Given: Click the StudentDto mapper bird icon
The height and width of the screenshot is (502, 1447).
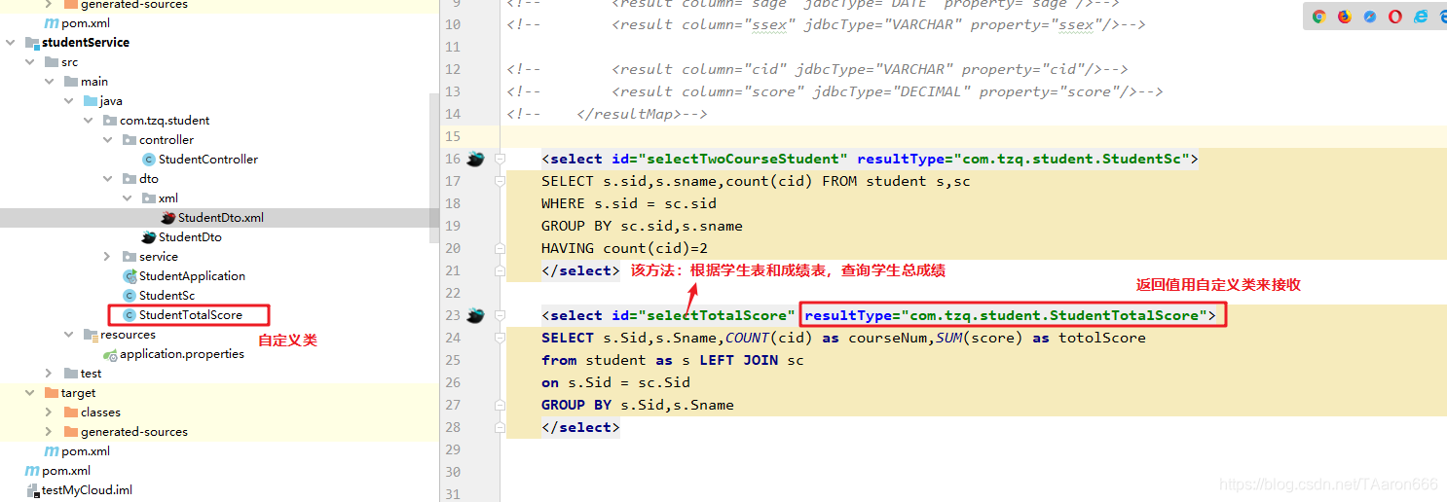Looking at the screenshot, I should tap(148, 237).
